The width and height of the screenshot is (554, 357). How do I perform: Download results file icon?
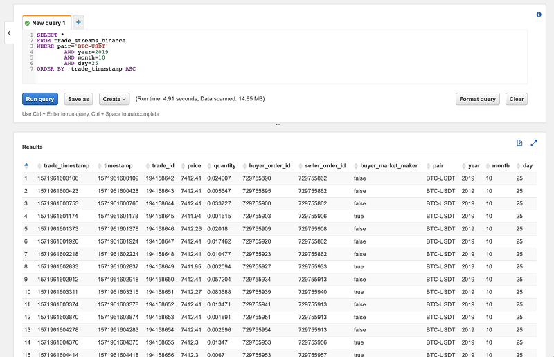[519, 143]
